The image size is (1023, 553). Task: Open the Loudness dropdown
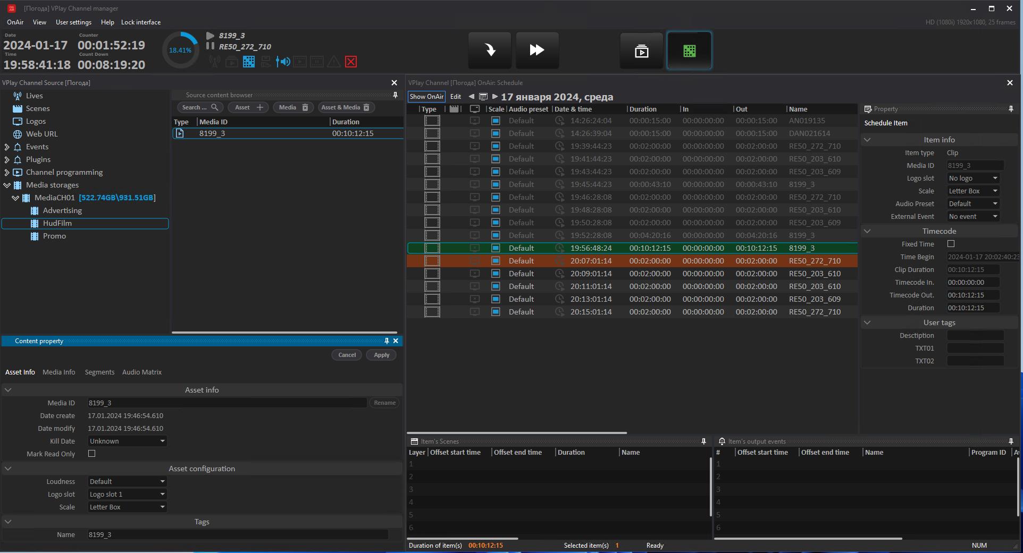[127, 481]
